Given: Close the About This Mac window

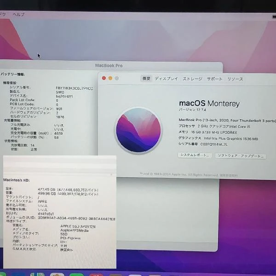Looking at the screenshot, I should 104,78.
